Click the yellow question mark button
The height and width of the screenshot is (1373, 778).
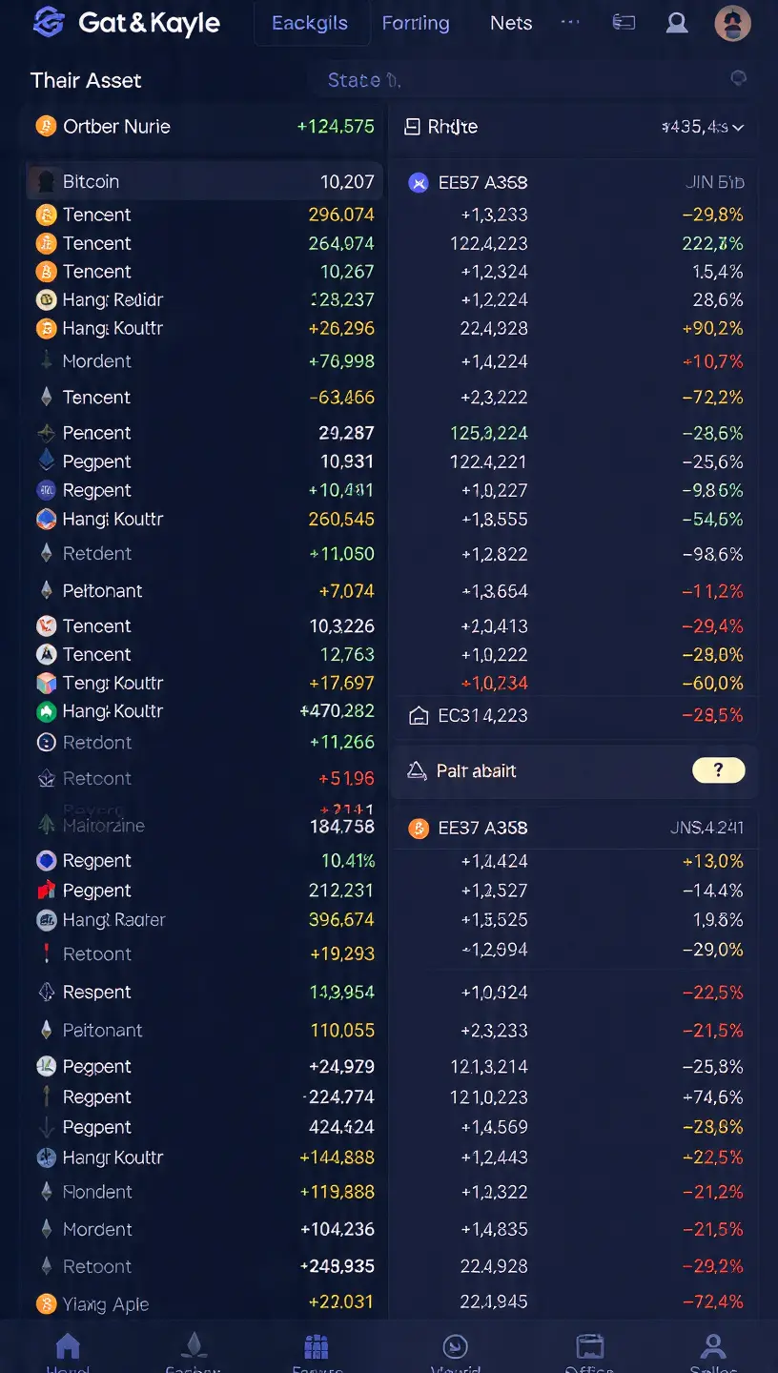(x=719, y=770)
